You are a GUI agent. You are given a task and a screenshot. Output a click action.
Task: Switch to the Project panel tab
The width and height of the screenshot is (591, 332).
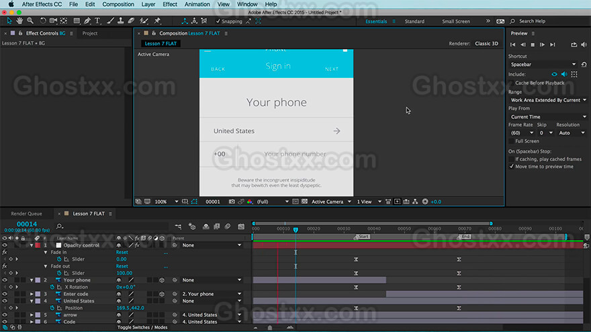[x=90, y=33]
